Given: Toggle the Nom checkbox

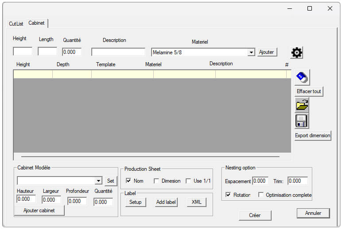Looking at the screenshot, I should [x=128, y=180].
